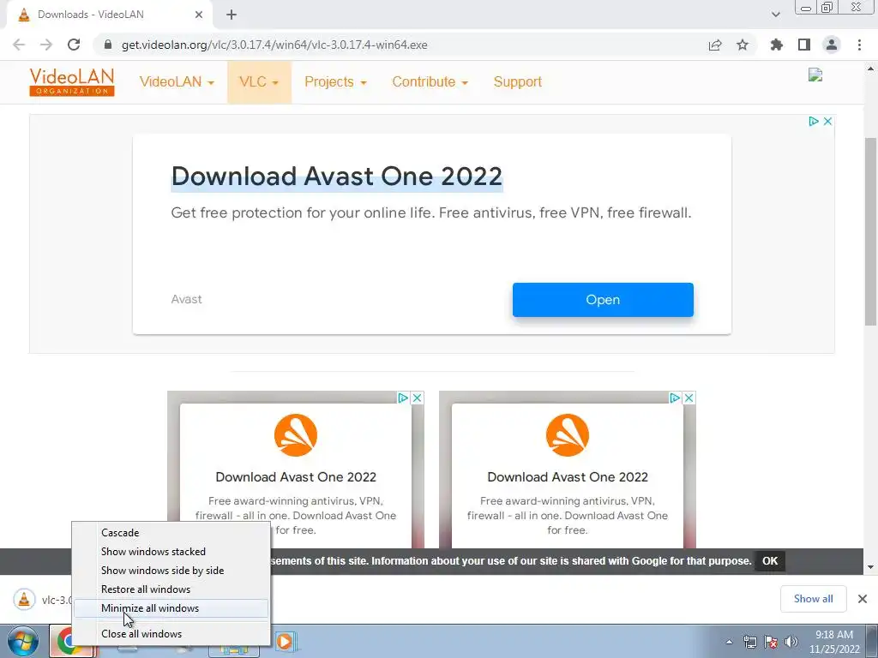The image size is (878, 658).
Task: Choose Show windows side by side
Action: 171,570
